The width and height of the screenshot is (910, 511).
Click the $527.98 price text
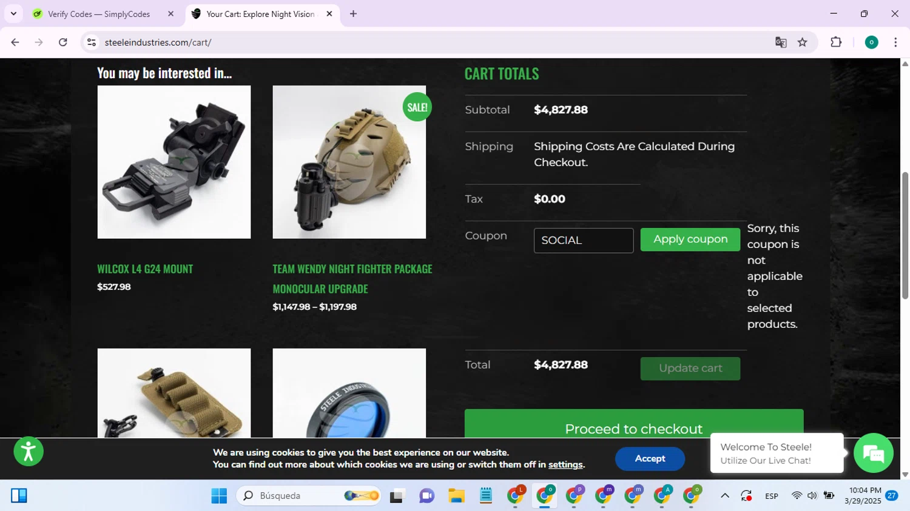[114, 287]
